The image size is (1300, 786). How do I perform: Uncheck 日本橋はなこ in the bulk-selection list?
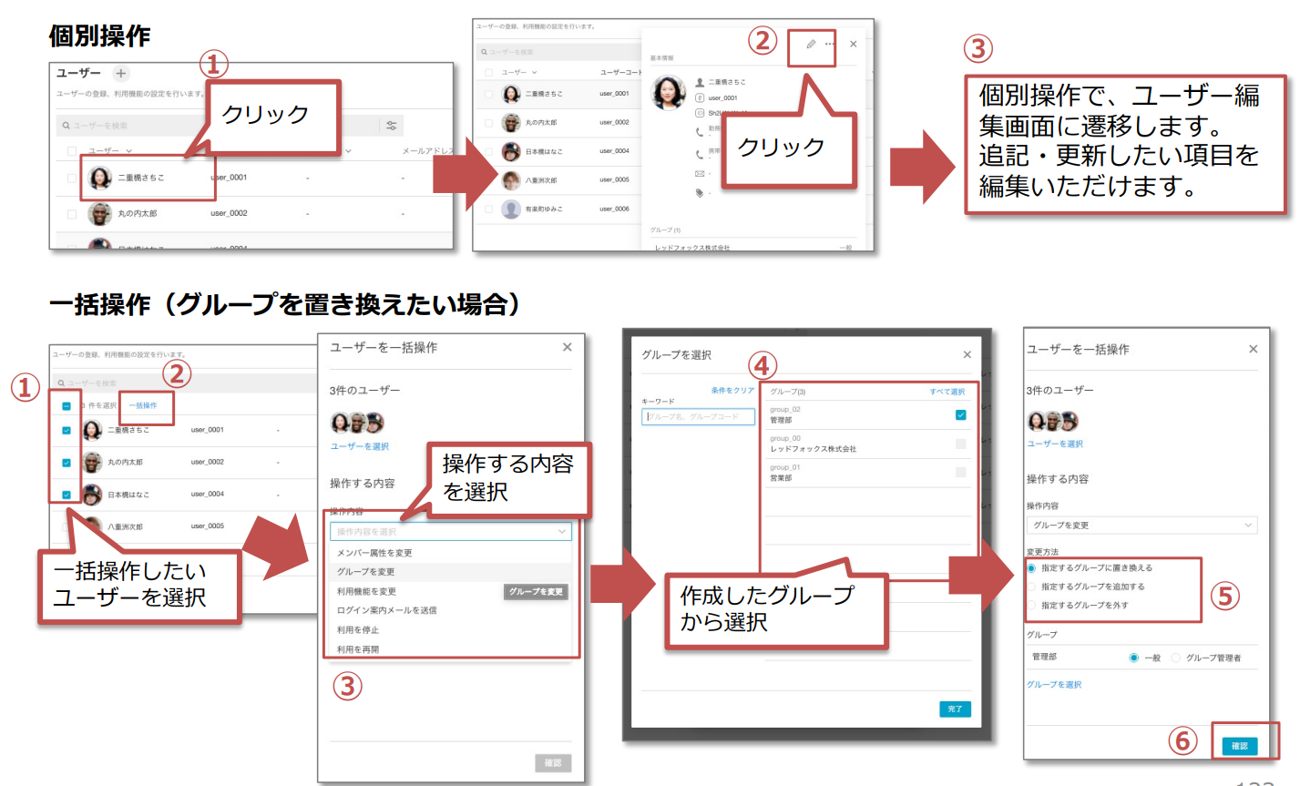click(x=66, y=495)
